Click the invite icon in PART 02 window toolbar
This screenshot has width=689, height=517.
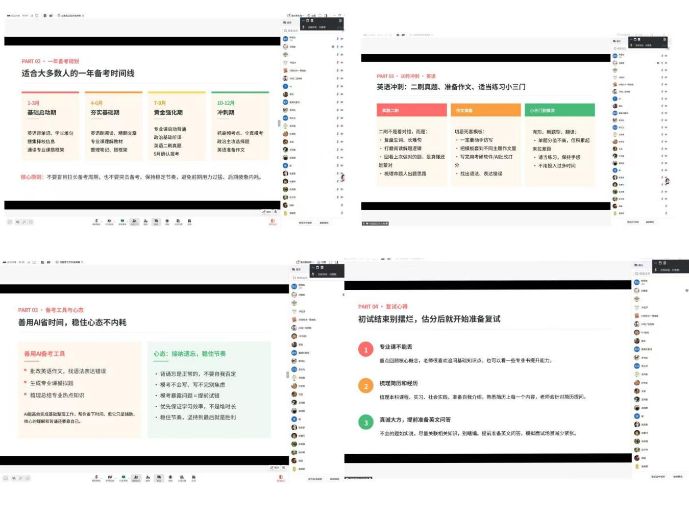pyautogui.click(x=145, y=221)
